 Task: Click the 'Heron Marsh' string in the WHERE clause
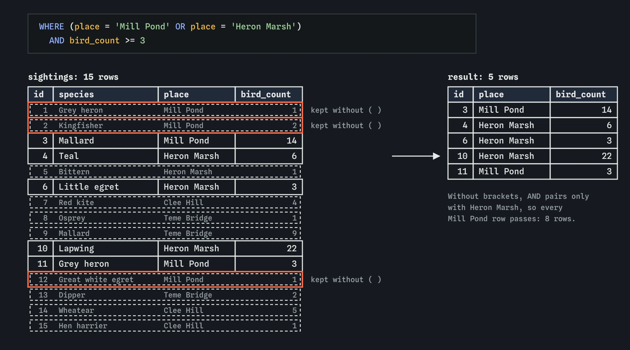(x=263, y=27)
